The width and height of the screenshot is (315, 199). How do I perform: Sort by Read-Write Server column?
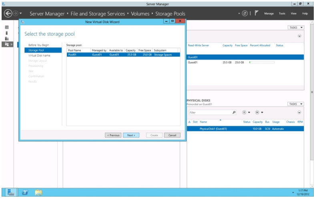pyautogui.click(x=198, y=45)
